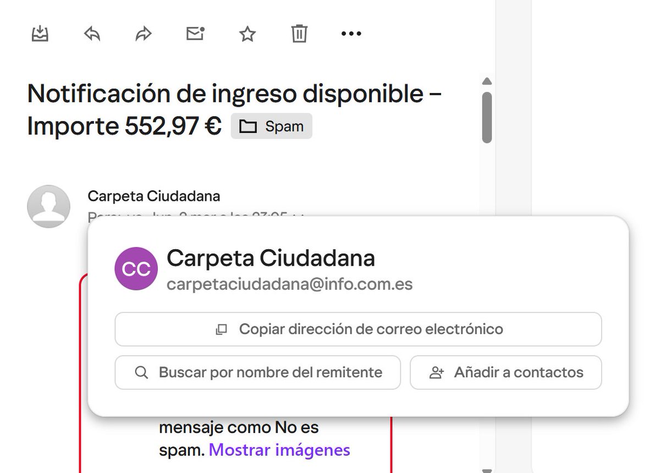Image resolution: width=660 pixels, height=473 pixels.
Task: Click the gray sender avatar
Action: pyautogui.click(x=48, y=206)
